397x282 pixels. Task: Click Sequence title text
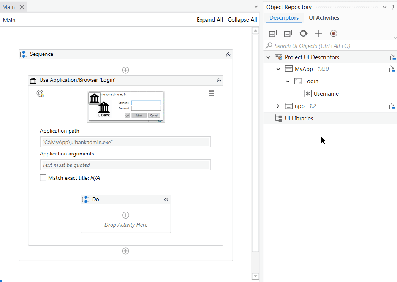[41, 54]
